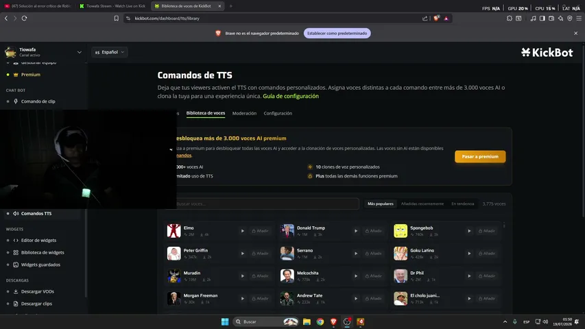Open the Español language dropdown
This screenshot has height=329, width=585.
coord(110,52)
